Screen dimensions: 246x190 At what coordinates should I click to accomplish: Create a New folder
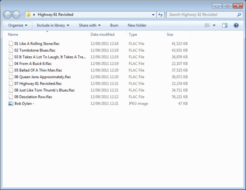(x=137, y=25)
